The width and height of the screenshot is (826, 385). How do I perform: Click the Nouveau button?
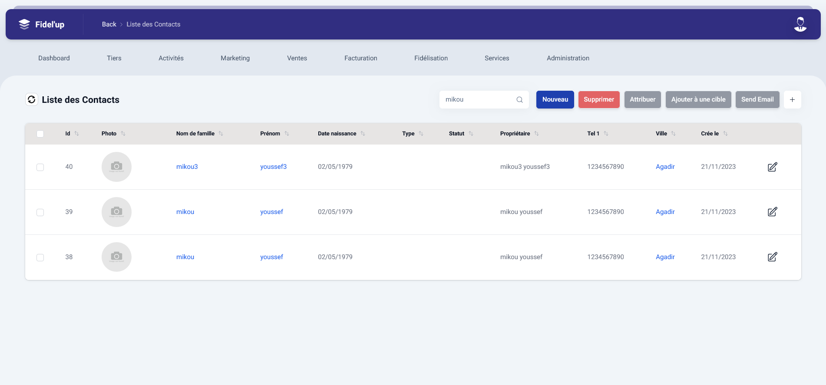pyautogui.click(x=555, y=100)
